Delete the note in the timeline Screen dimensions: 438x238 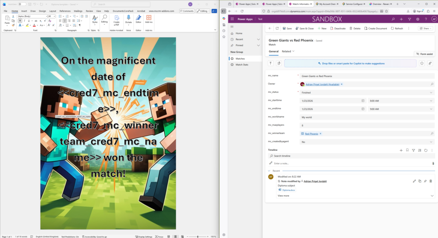[x=431, y=181]
